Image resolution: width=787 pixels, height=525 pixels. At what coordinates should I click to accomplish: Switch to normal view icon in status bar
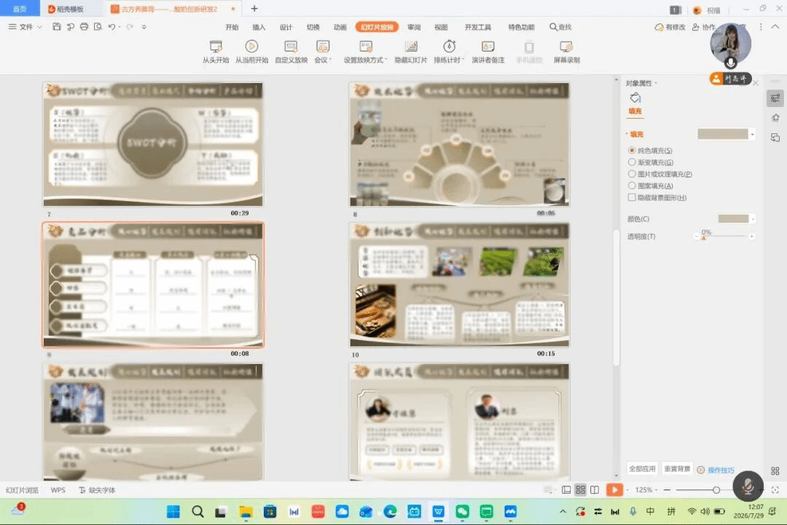[x=566, y=490]
